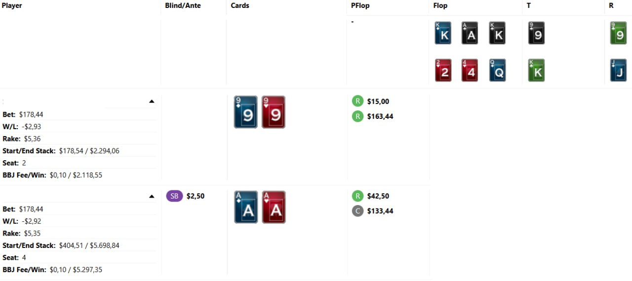Click the $15,00 raise action

coord(378,102)
